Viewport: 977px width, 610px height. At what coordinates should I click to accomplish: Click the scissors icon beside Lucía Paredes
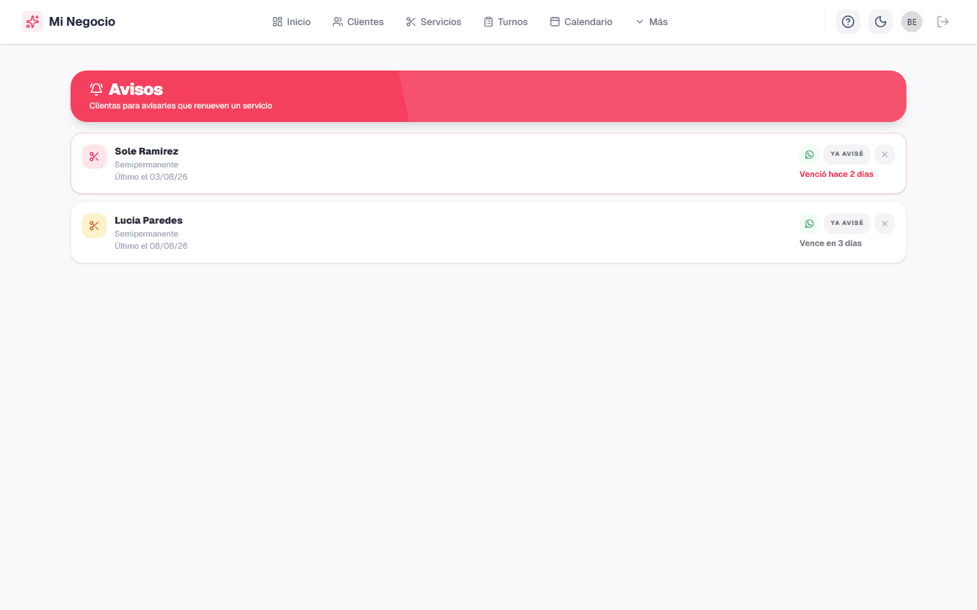click(94, 226)
